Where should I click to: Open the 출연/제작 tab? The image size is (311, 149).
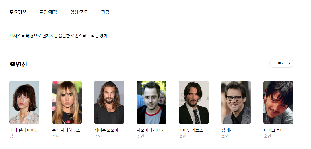point(48,12)
